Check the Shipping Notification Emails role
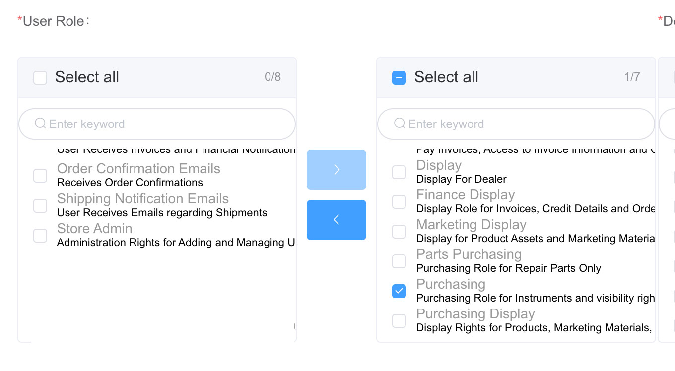Image resolution: width=675 pixels, height=371 pixels. click(40, 205)
